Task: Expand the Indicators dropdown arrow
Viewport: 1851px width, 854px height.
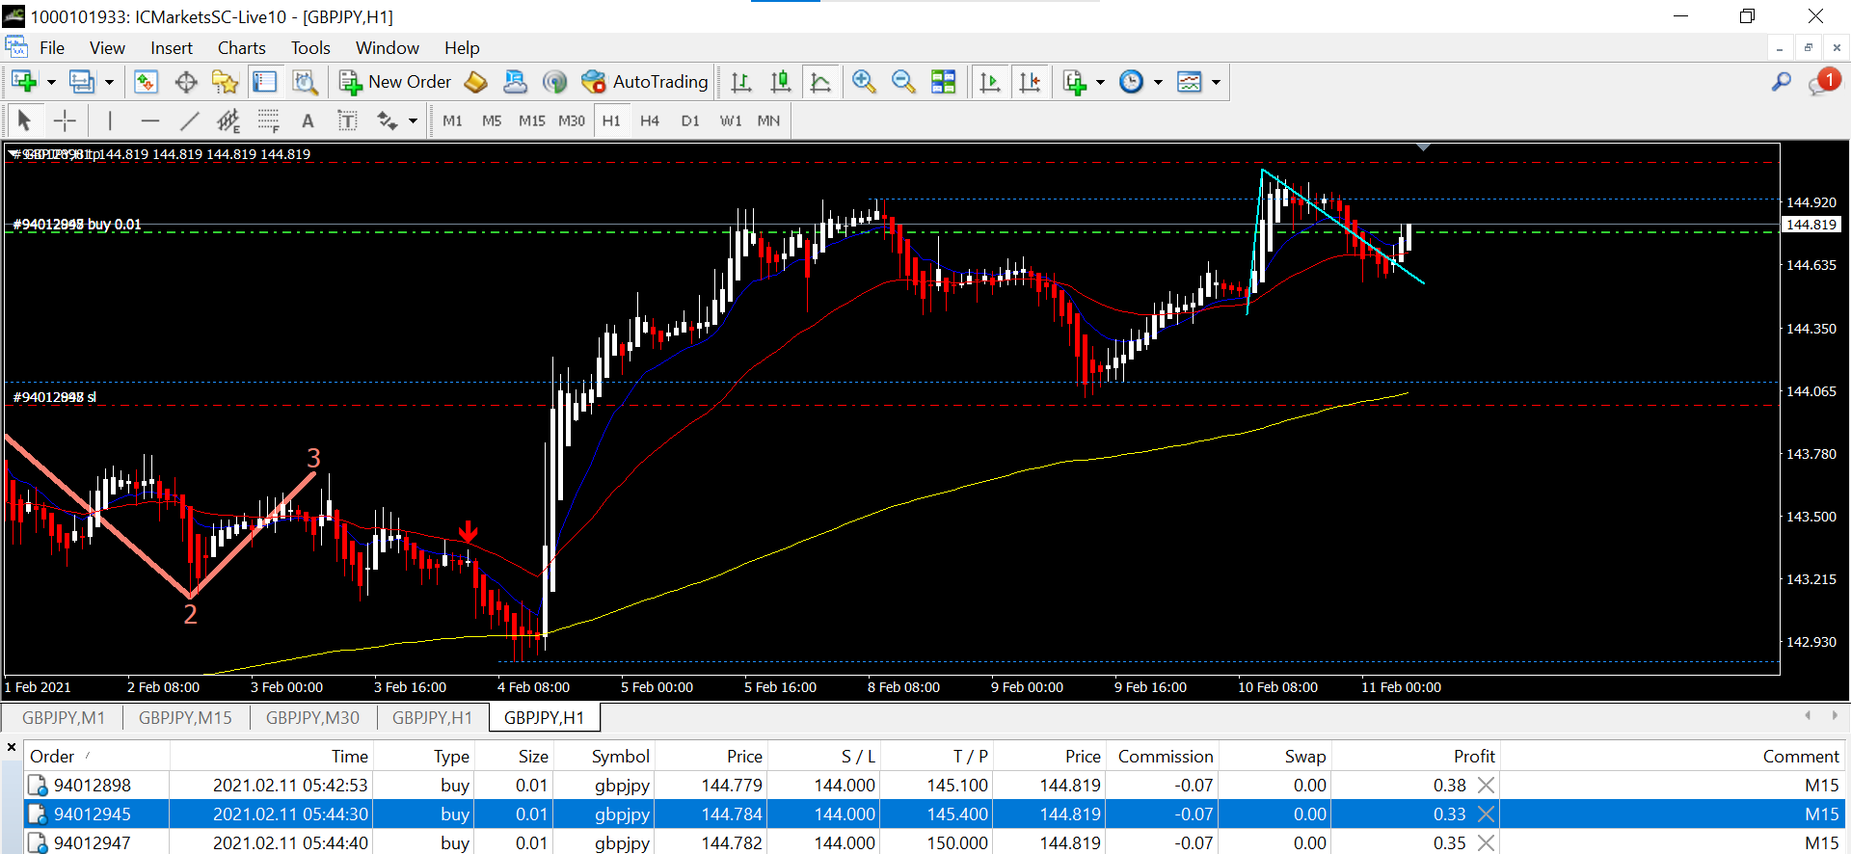Action: [1100, 82]
